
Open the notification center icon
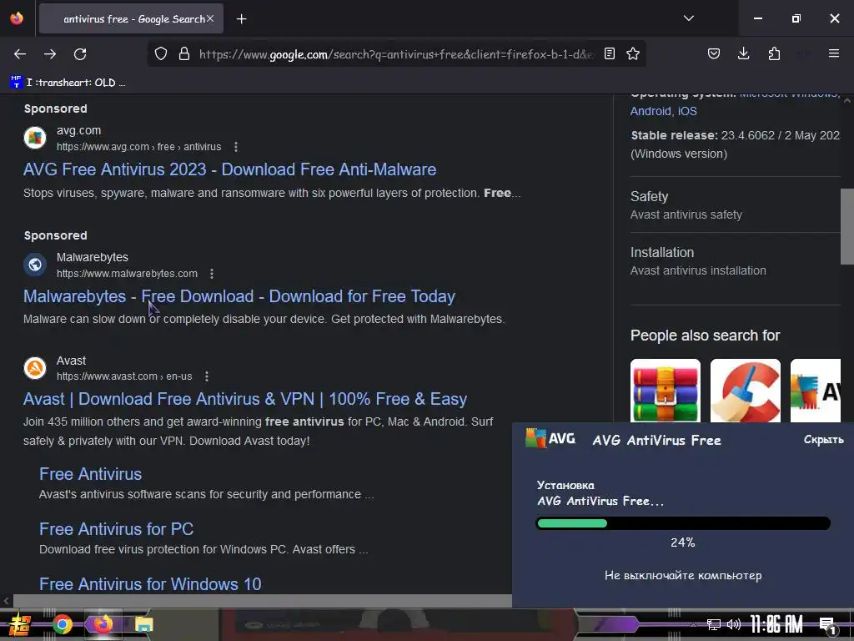pyautogui.click(x=827, y=625)
